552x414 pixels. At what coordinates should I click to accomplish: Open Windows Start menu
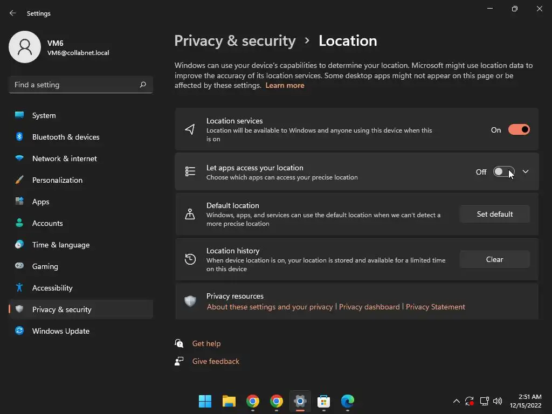click(x=205, y=401)
